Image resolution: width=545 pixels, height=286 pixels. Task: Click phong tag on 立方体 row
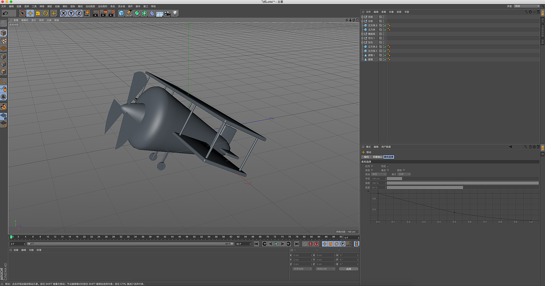pyautogui.click(x=389, y=29)
